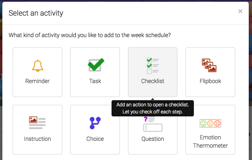Choose the Reminder activity label
Viewport: 252px width, 160px height.
[37, 81]
